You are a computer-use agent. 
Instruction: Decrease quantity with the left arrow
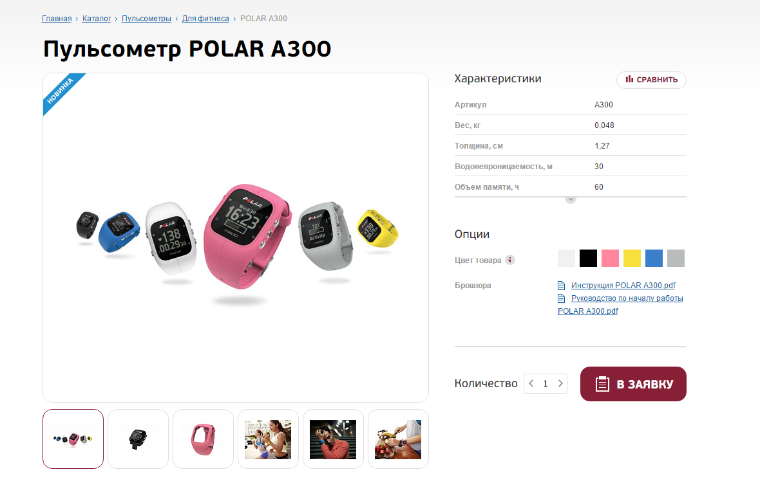(x=531, y=383)
